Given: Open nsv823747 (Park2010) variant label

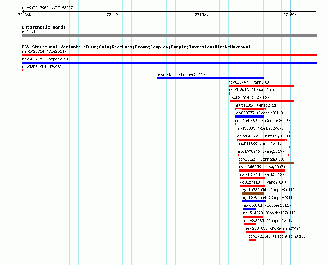Looking at the screenshot, I should pyautogui.click(x=250, y=82).
